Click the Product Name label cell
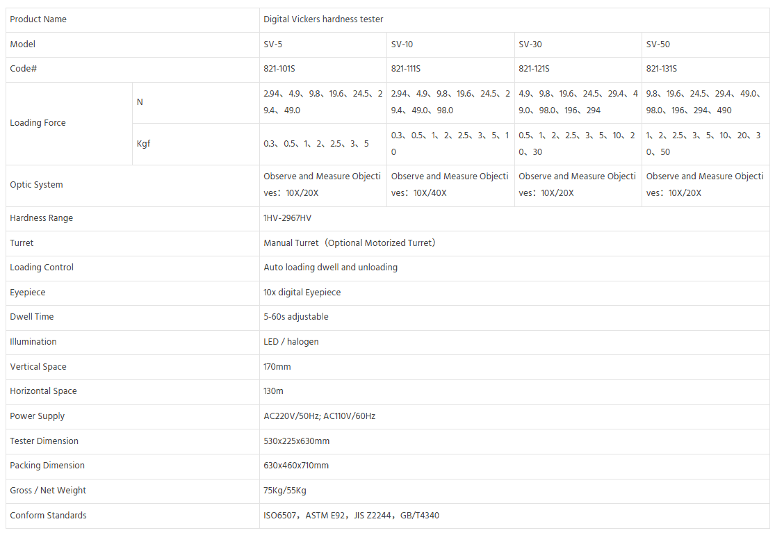The image size is (775, 533). pyautogui.click(x=38, y=19)
